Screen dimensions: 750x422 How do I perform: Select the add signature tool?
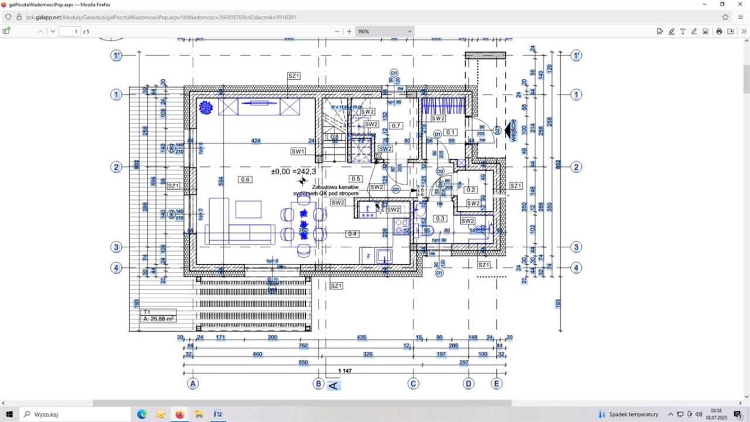[660, 31]
